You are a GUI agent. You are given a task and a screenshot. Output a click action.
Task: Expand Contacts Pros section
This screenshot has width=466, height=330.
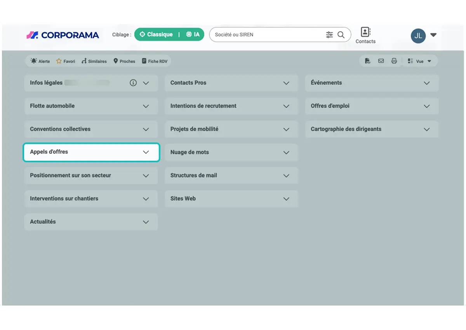[231, 83]
